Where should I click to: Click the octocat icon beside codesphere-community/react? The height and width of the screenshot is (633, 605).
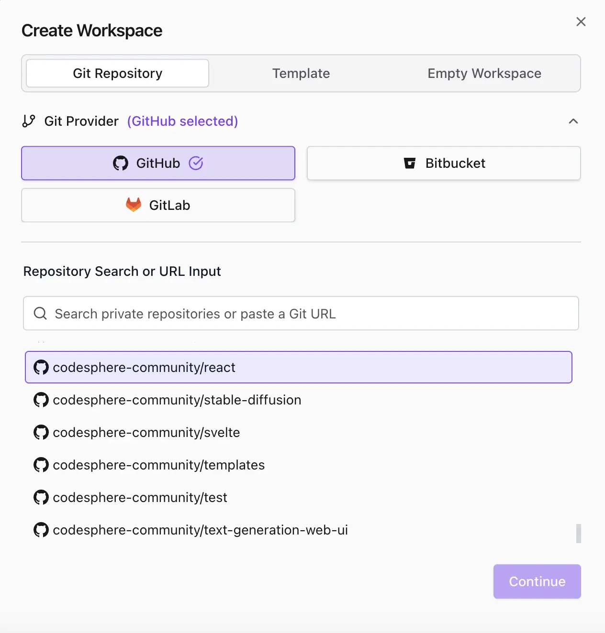pos(42,367)
